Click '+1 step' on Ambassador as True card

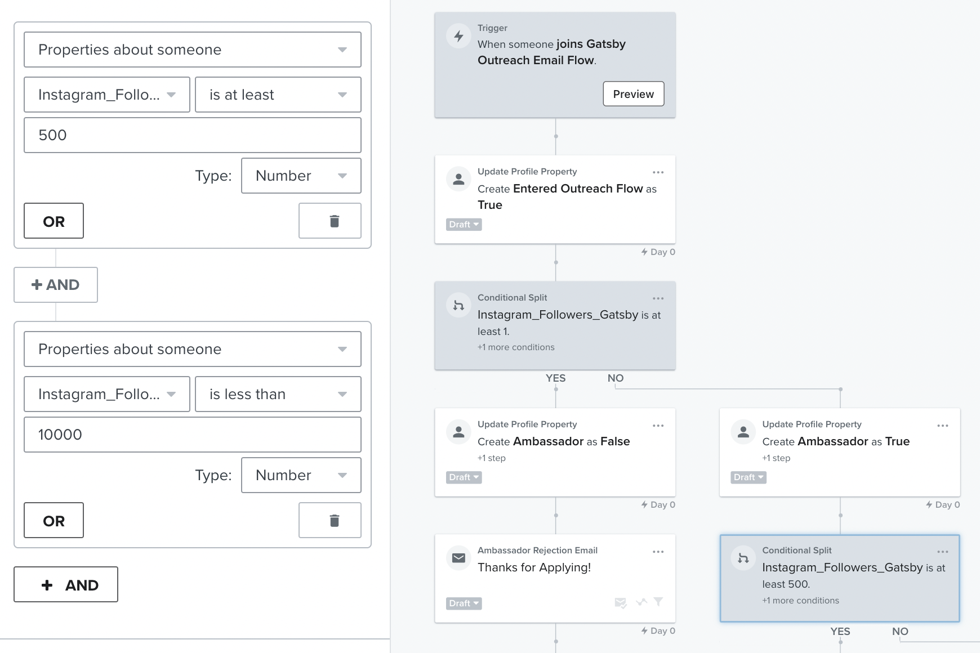776,458
